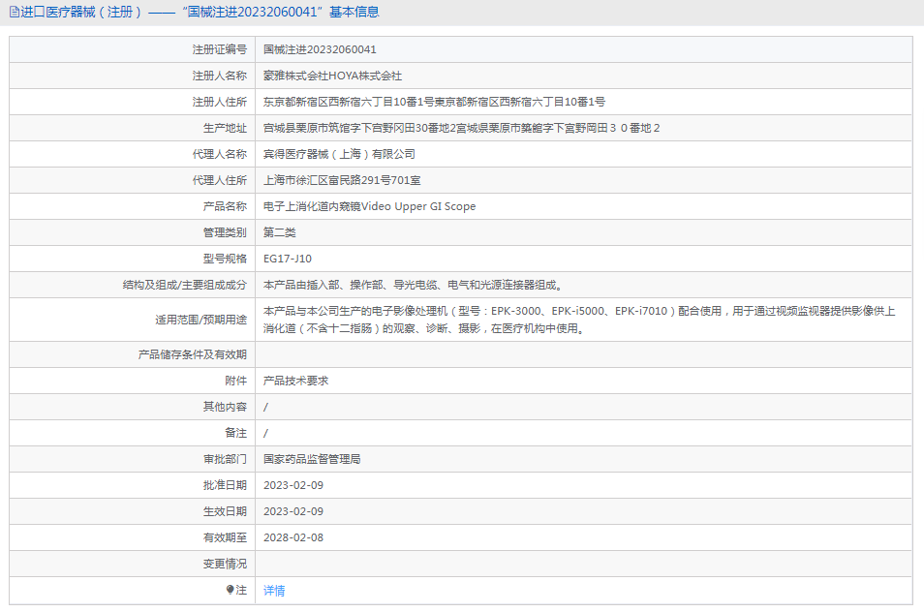This screenshot has height=612, width=924.
Task: Select expiry date 2028-02-08
Action: [x=293, y=537]
